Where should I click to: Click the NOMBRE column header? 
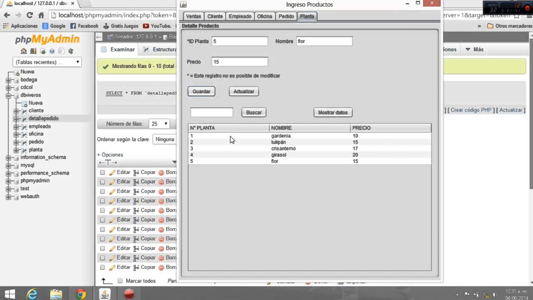pyautogui.click(x=310, y=128)
